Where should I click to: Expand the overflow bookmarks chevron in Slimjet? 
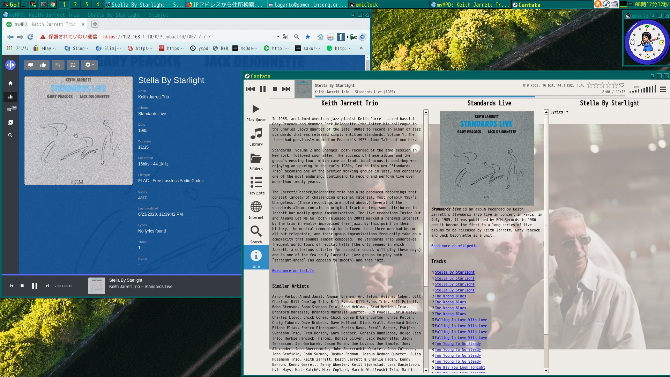(360, 48)
